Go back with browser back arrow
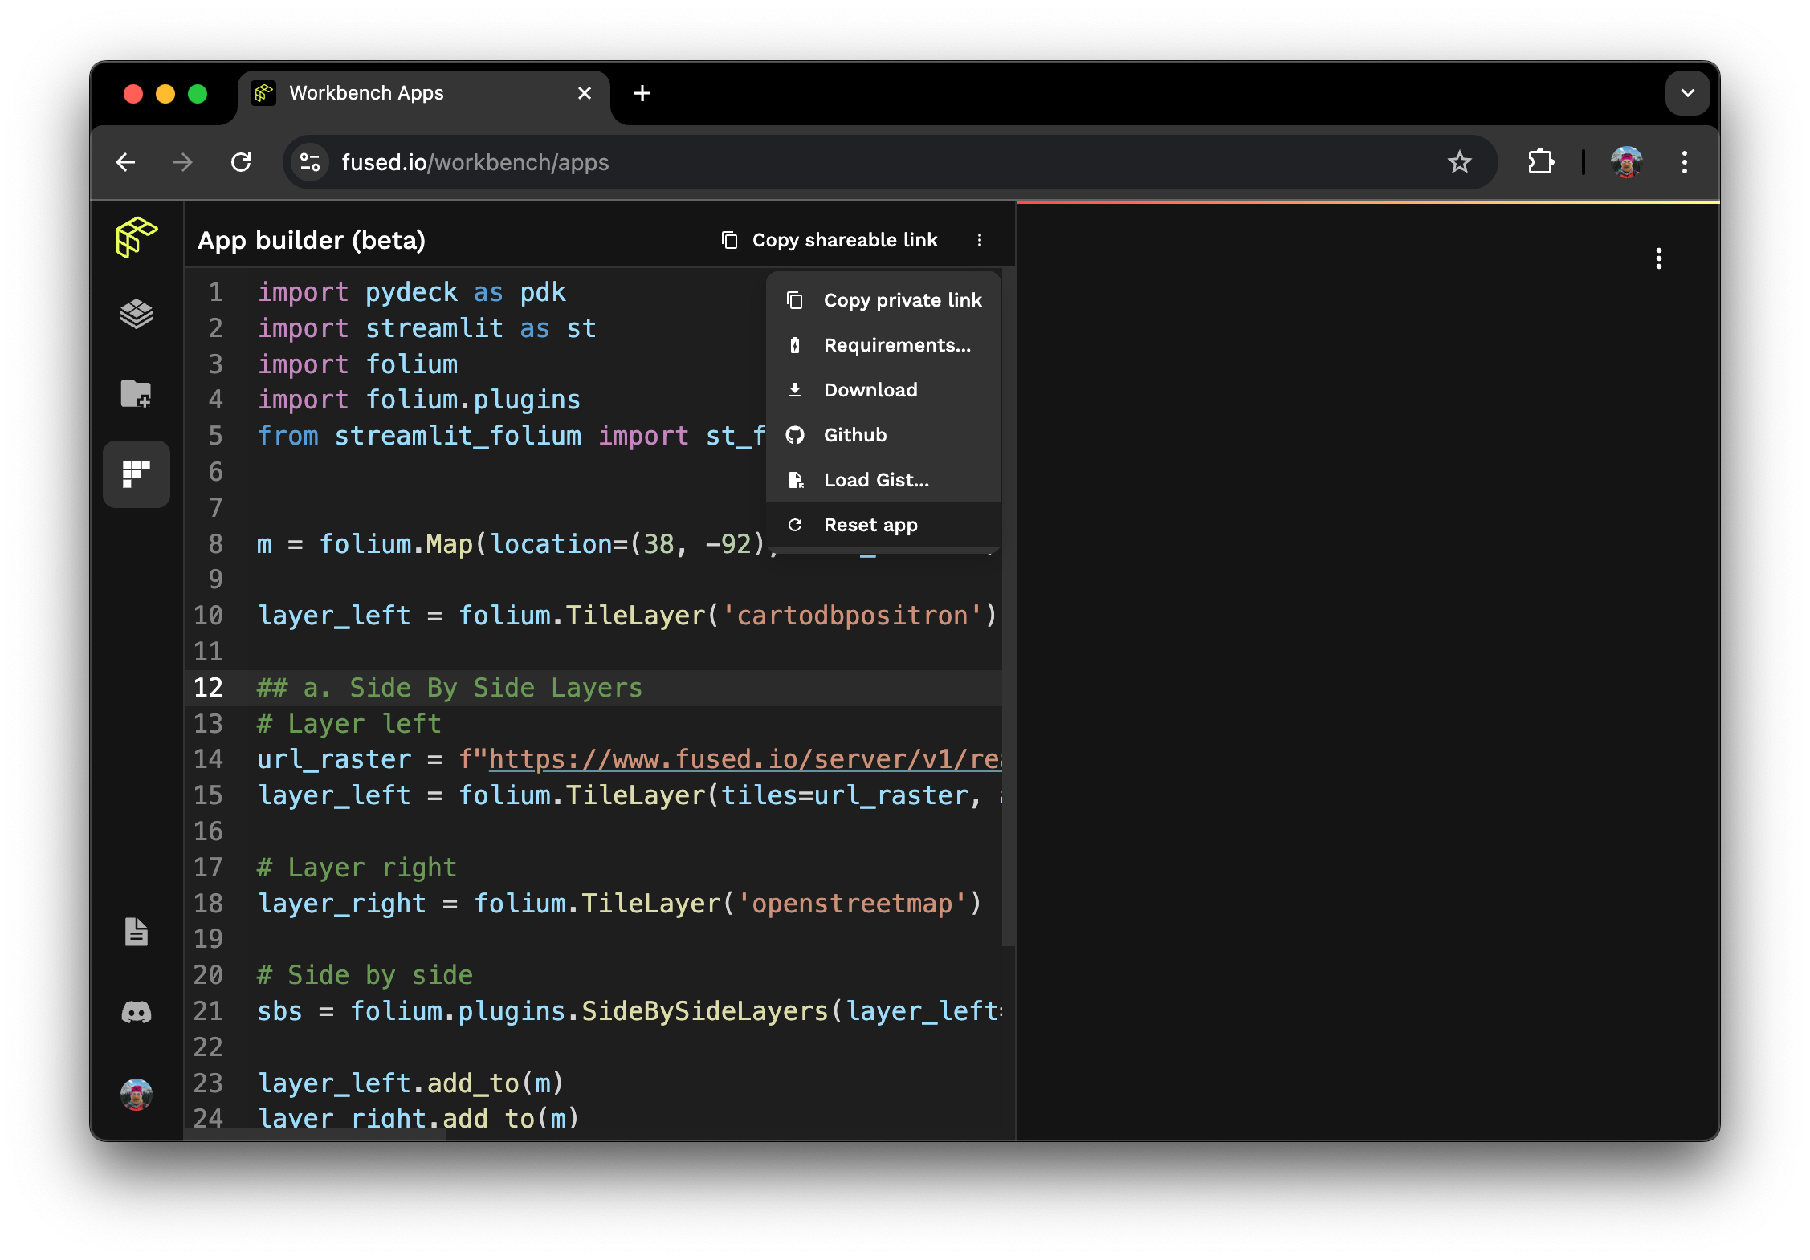 click(126, 162)
